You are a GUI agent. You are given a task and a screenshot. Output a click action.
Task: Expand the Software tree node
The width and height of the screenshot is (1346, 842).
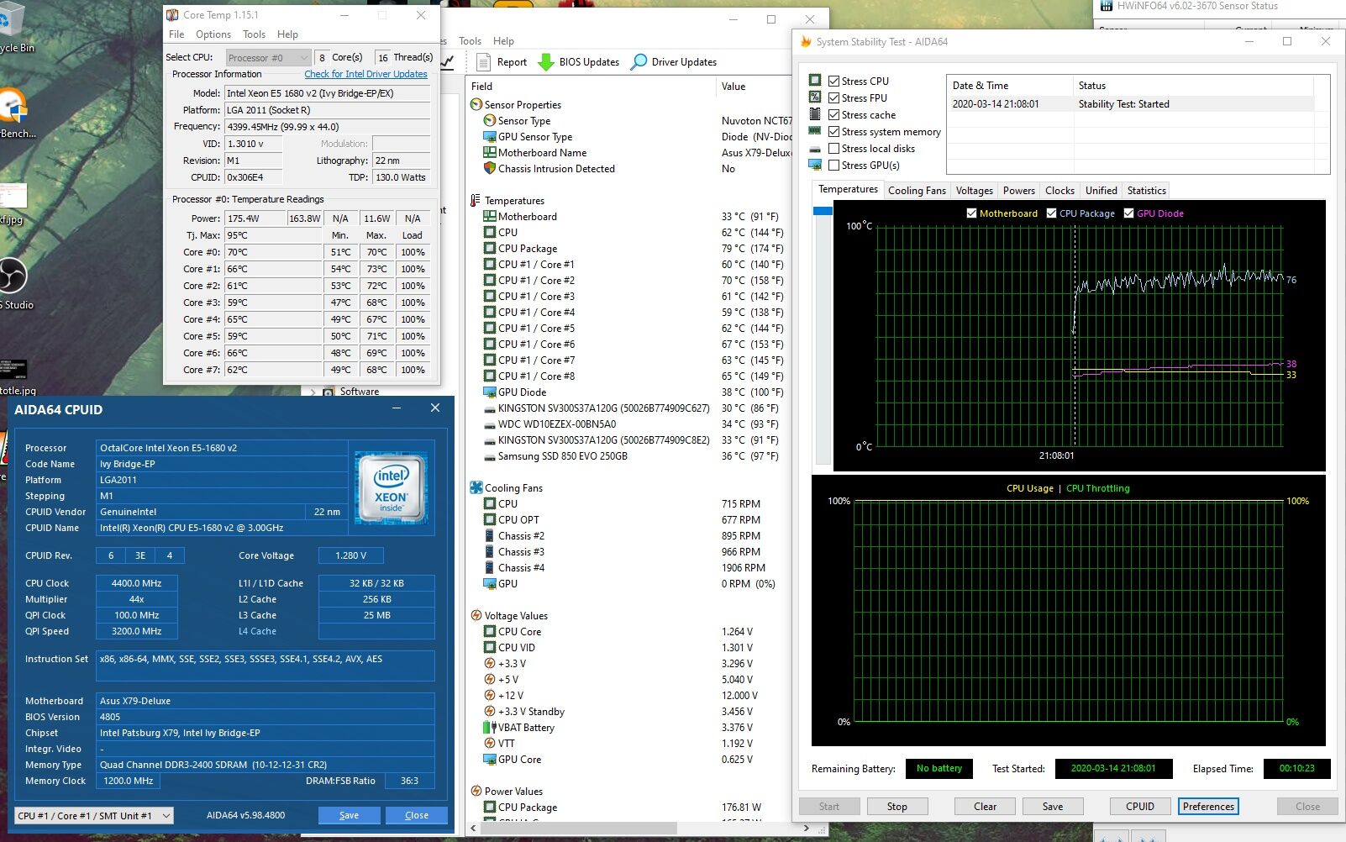coord(313,392)
